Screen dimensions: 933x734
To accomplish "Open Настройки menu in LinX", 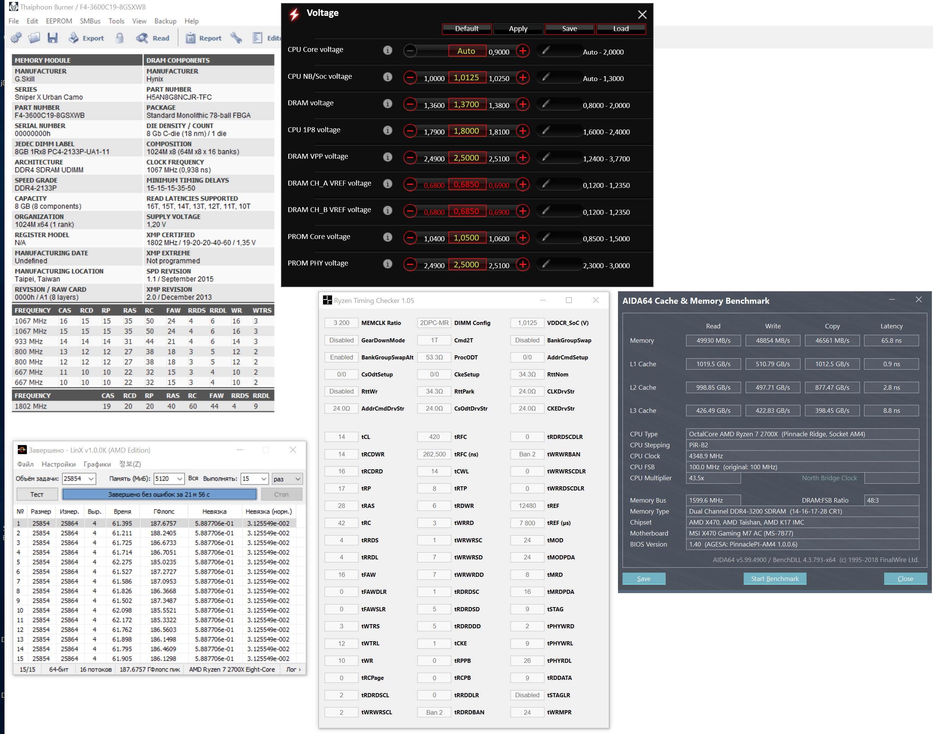I will (58, 464).
